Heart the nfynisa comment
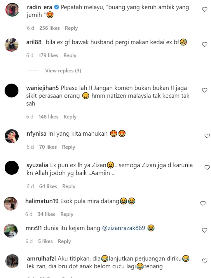The image size is (211, 278). tap(207, 136)
